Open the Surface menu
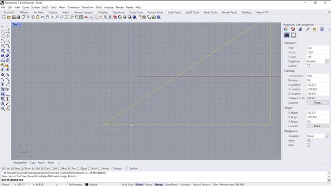Screen dimensions: 331x186 [x=35, y=7]
